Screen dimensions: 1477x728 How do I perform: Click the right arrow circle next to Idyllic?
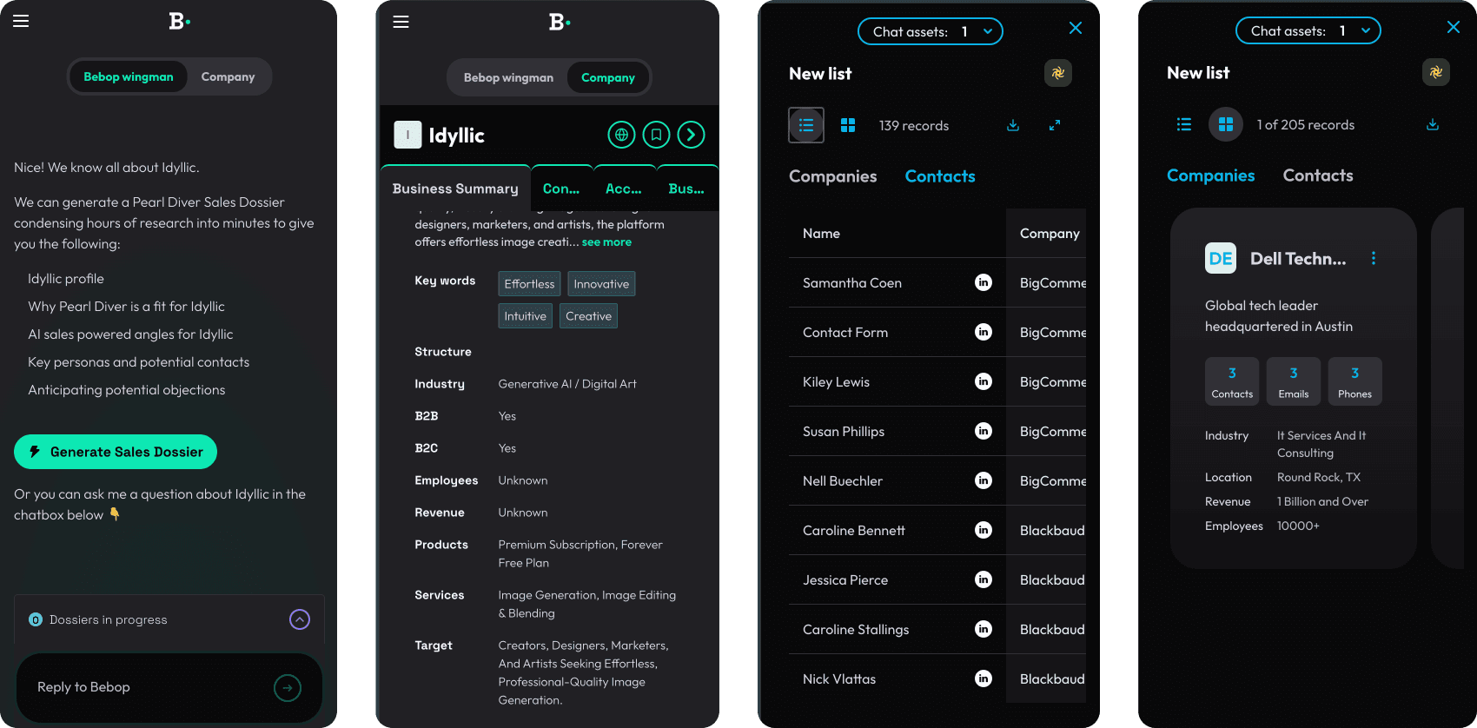point(691,135)
